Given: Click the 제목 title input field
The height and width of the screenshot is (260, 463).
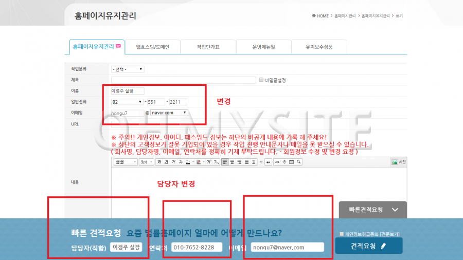Looking at the screenshot, I should [x=183, y=80].
